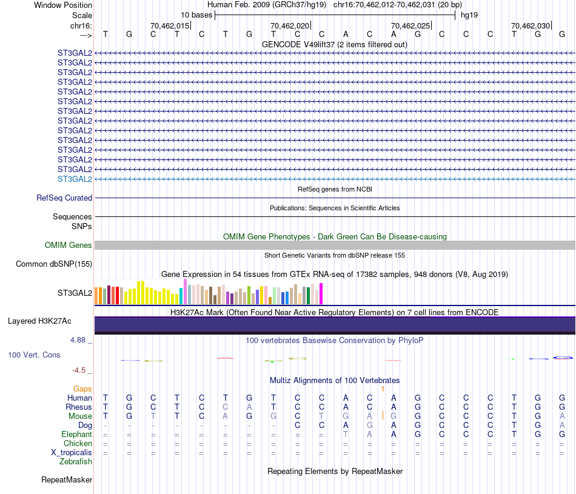
Task: Click the -4.5 lower PhyloP scale value
Action: point(79,370)
